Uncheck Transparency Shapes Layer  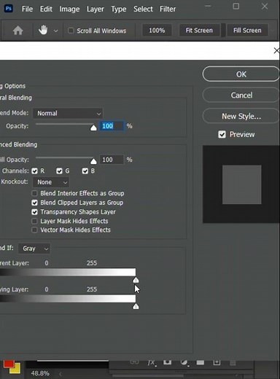pos(34,212)
